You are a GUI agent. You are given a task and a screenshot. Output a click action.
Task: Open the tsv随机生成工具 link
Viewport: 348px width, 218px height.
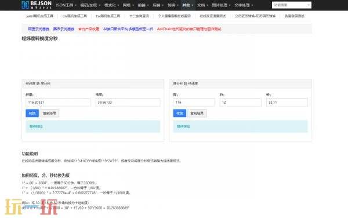point(108,16)
